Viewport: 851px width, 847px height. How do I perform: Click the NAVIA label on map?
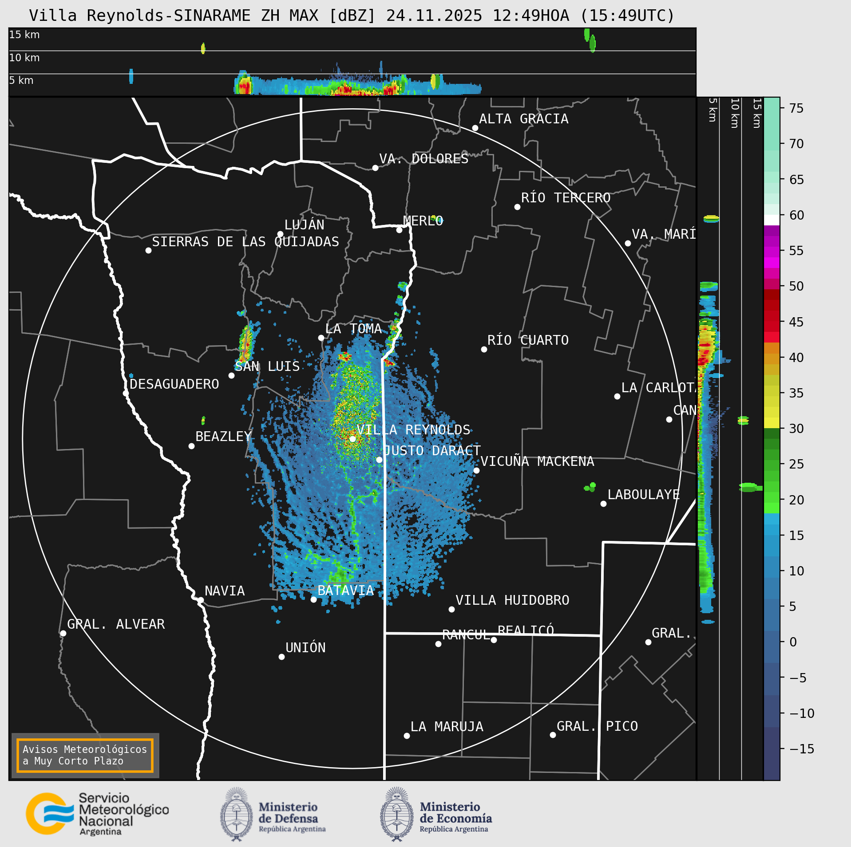(x=225, y=591)
